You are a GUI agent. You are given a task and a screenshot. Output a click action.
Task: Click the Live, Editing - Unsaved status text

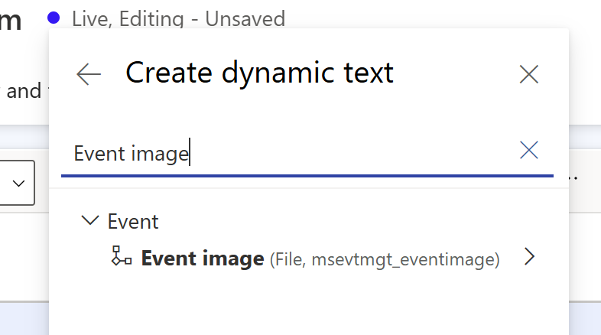tap(178, 18)
